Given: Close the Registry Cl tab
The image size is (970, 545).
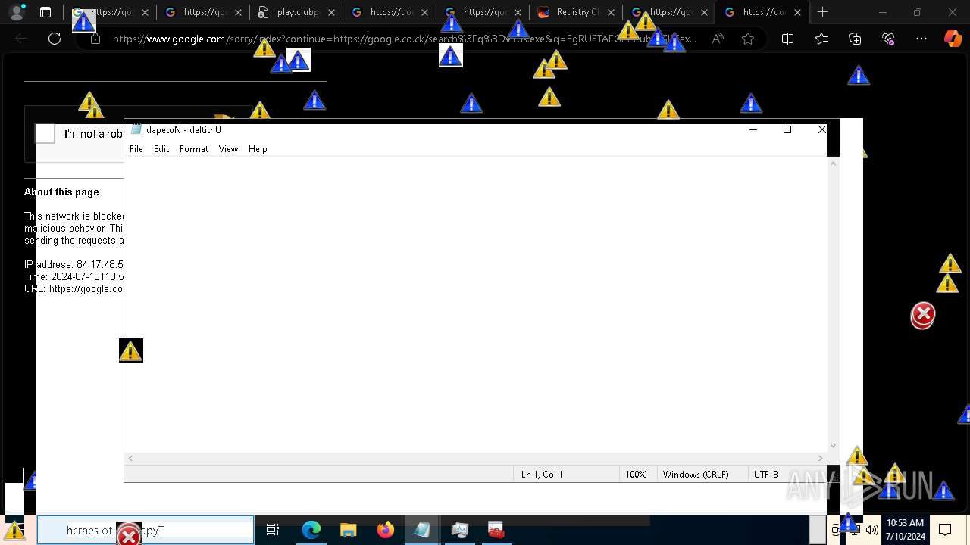Looking at the screenshot, I should pos(611,12).
